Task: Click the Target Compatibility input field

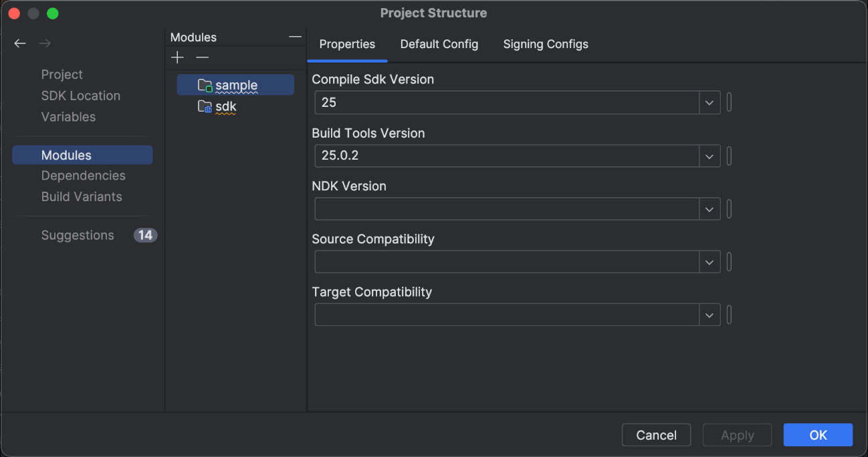Action: tap(507, 315)
